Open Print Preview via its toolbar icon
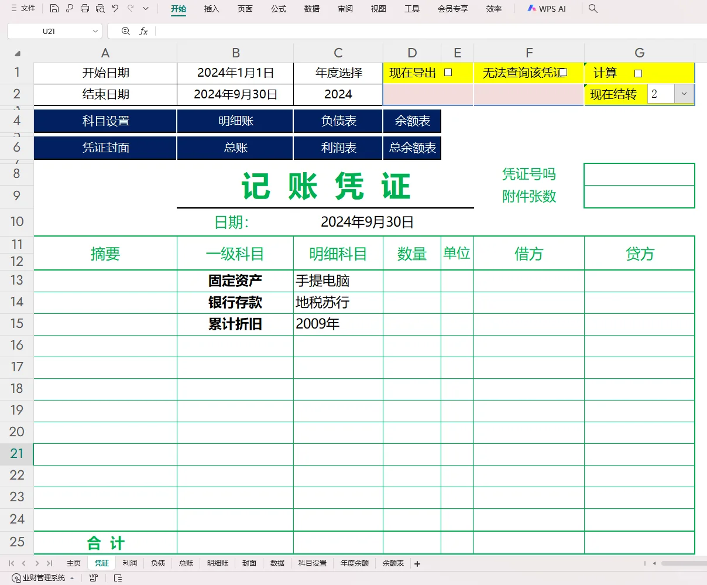This screenshot has height=585, width=707. point(99,9)
